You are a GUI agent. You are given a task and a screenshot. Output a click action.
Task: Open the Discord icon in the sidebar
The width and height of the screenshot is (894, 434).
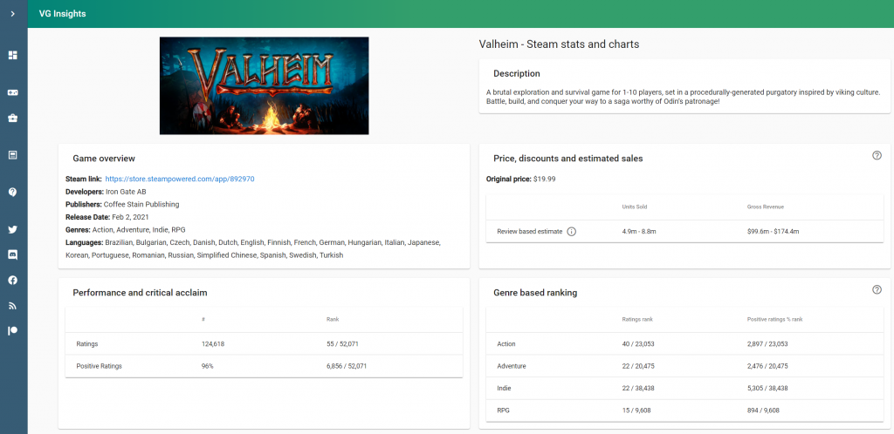[x=12, y=254]
